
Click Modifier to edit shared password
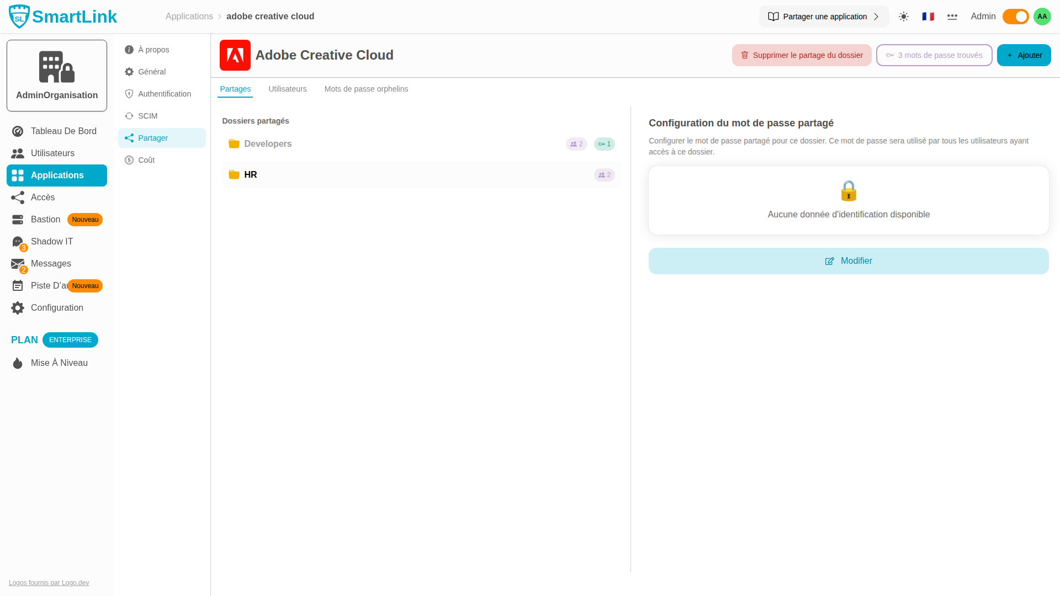[x=849, y=260]
